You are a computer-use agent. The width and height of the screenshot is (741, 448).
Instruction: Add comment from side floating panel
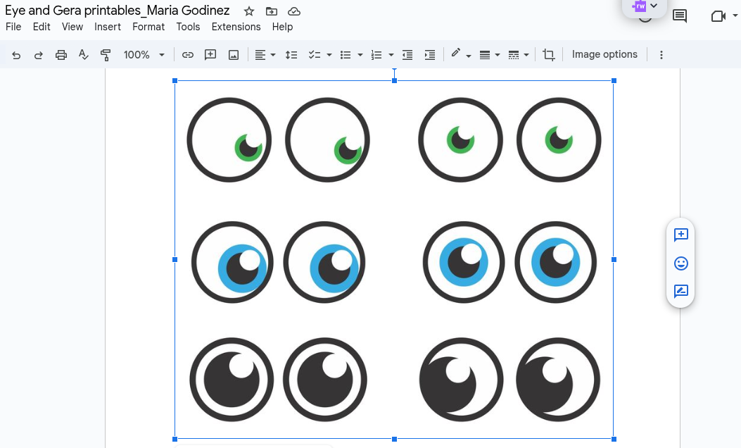tap(680, 235)
